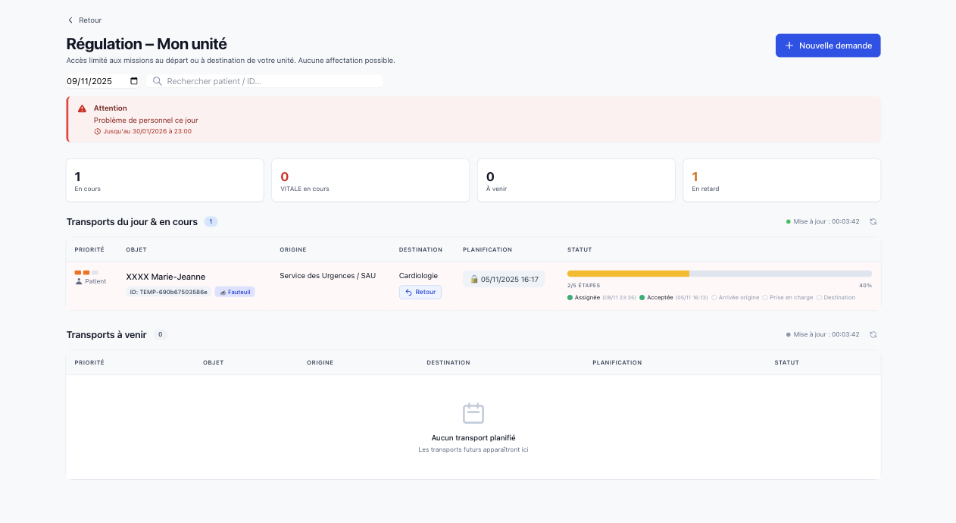Click the red warning triangle in the alert
Image resolution: width=956 pixels, height=523 pixels.
point(82,108)
